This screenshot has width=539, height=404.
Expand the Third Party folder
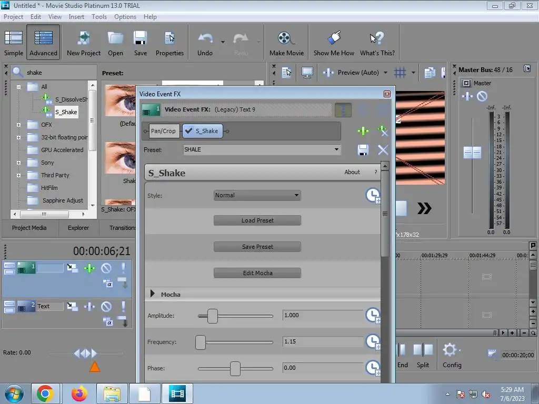(18, 175)
